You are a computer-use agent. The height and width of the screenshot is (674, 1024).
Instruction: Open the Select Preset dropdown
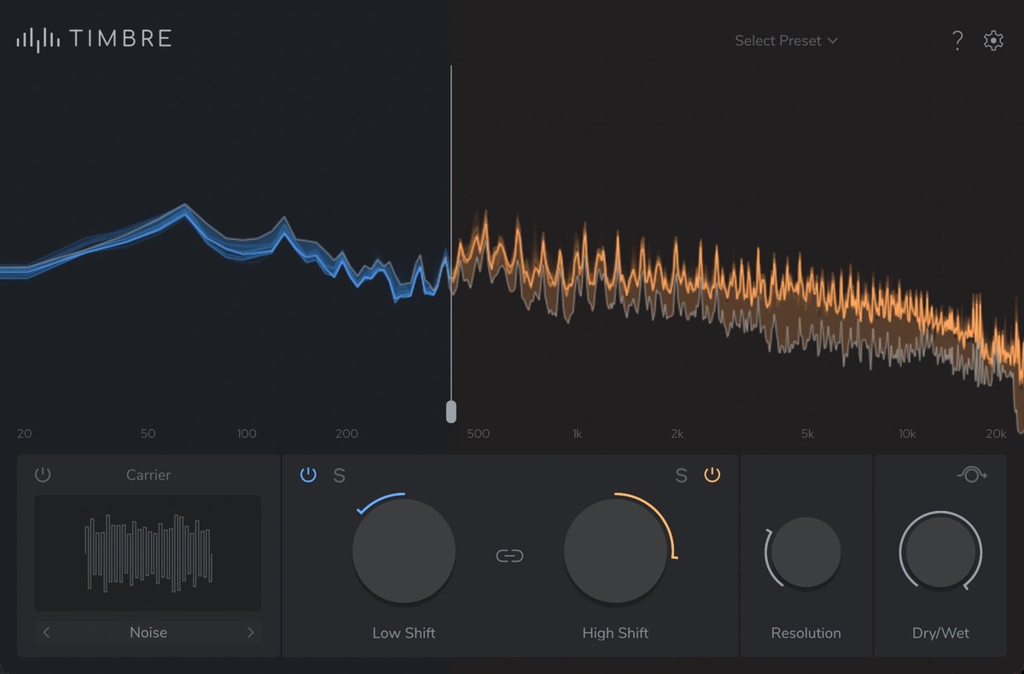coord(786,40)
